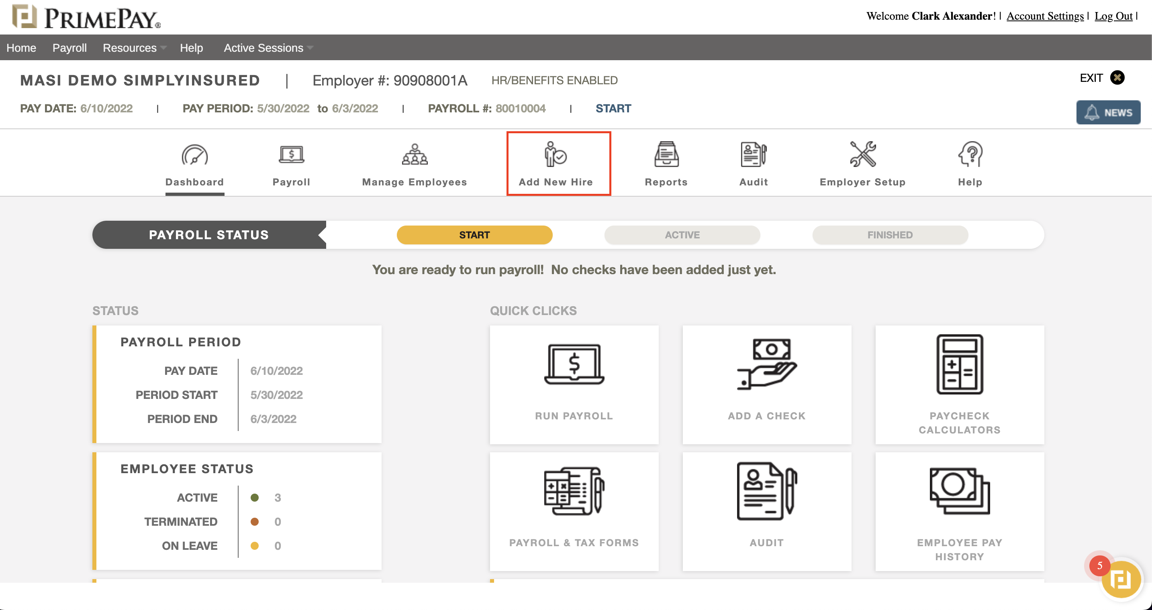The height and width of the screenshot is (610, 1152).
Task: Click the TERMINATED employee count row
Action: [212, 522]
